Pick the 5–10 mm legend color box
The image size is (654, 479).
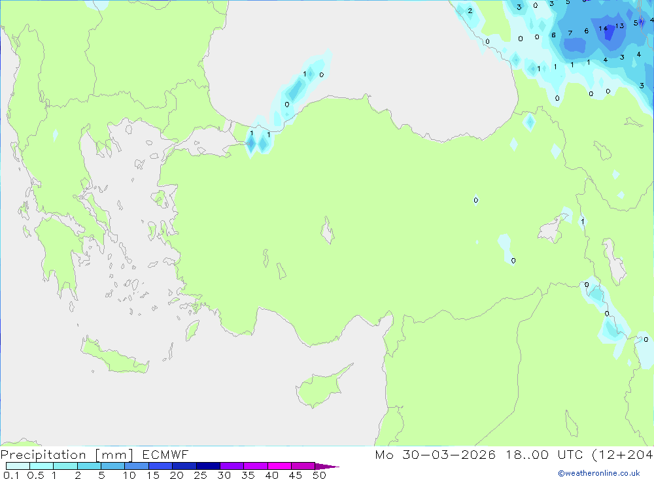point(113,466)
